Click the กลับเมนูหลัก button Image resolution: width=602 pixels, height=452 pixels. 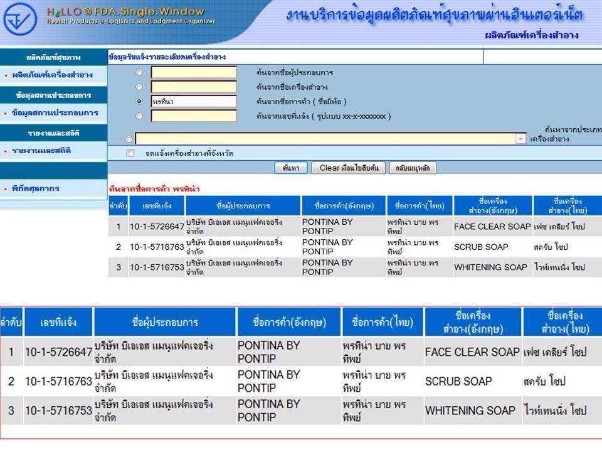(x=413, y=168)
